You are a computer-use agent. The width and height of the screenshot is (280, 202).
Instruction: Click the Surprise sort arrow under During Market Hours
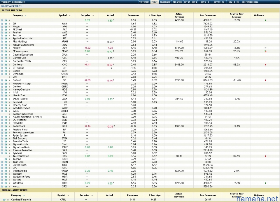point(92,195)
